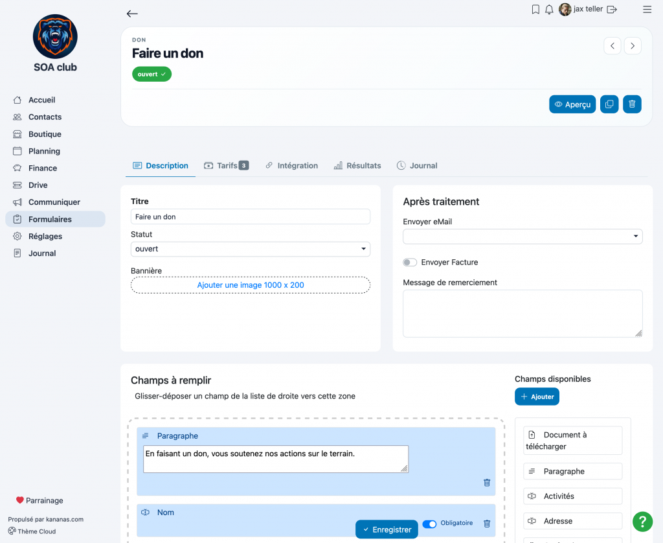Open the notifications bell
This screenshot has width=663, height=543.
click(x=549, y=9)
